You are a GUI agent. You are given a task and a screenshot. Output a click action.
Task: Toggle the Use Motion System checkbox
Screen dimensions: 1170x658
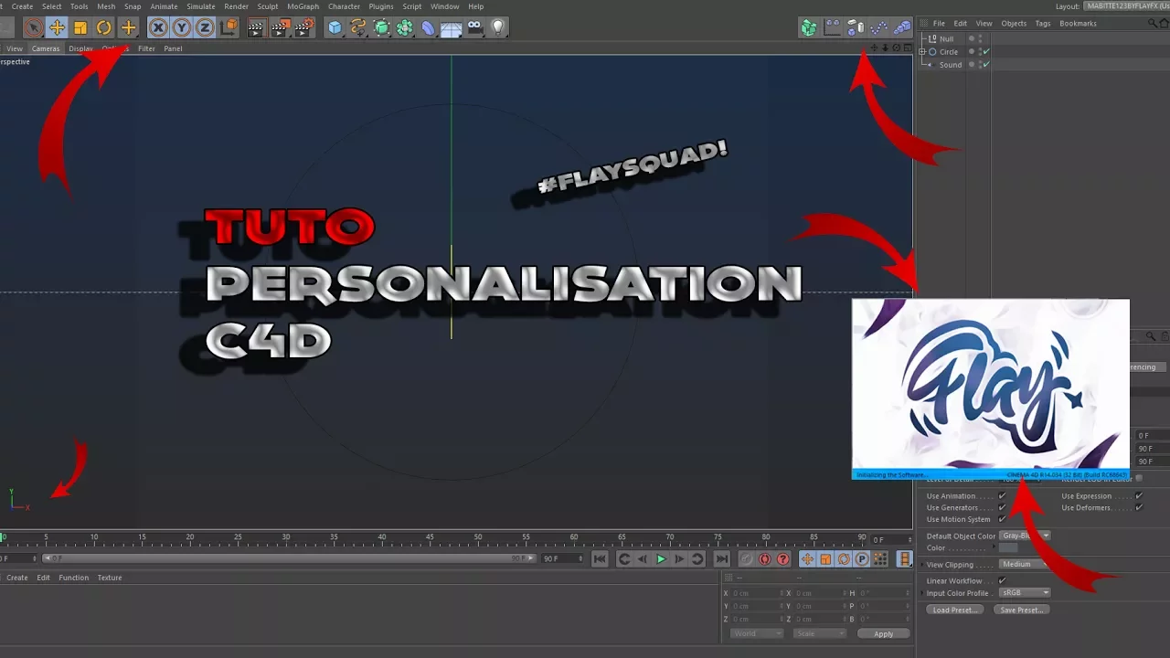point(1003,519)
